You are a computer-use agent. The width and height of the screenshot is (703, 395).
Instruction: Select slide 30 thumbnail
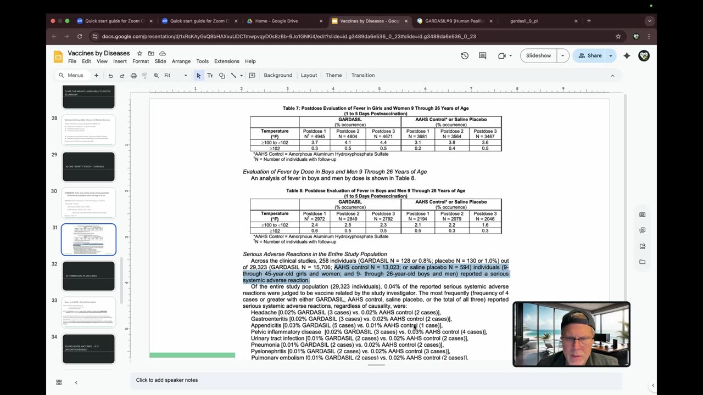coord(88,203)
